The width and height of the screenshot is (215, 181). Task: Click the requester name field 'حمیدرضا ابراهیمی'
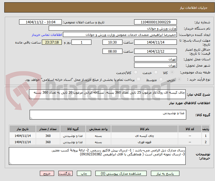(120, 35)
